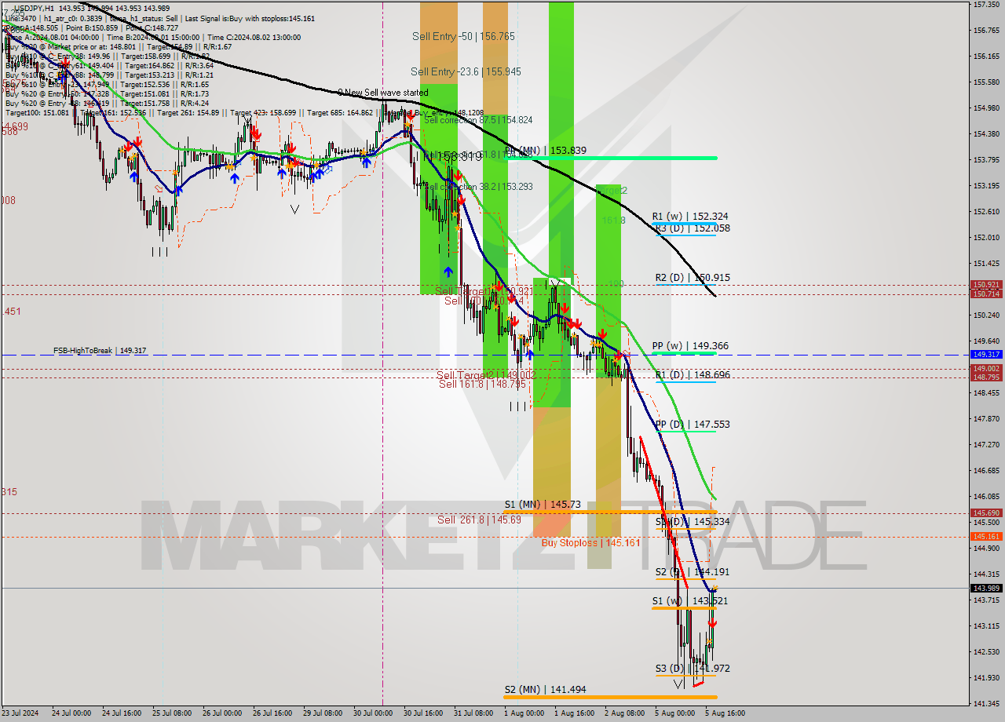The width and height of the screenshot is (1005, 722).
Task: Click the '23 Jul 2024' date on time axis
Action: pyautogui.click(x=20, y=713)
